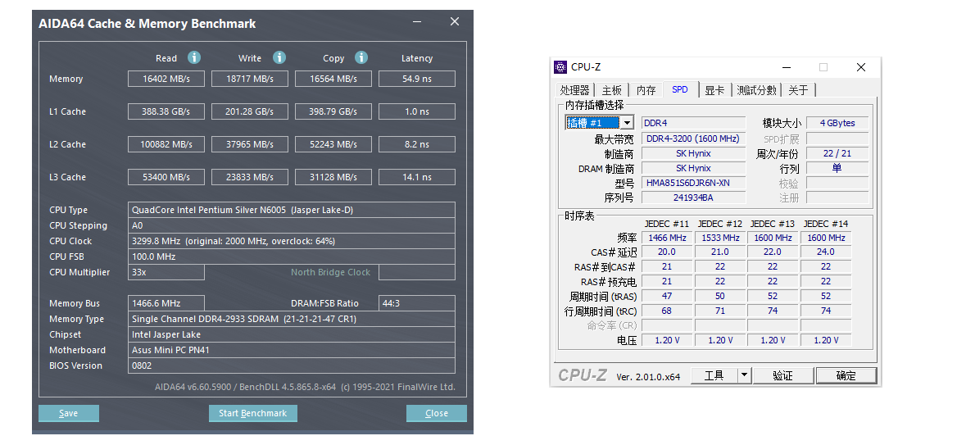Image resolution: width=966 pixels, height=445 pixels.
Task: Switch to the 内存 tab in CPU-Z
Action: click(646, 91)
